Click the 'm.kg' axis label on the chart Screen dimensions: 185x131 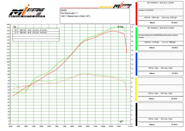(120, 27)
